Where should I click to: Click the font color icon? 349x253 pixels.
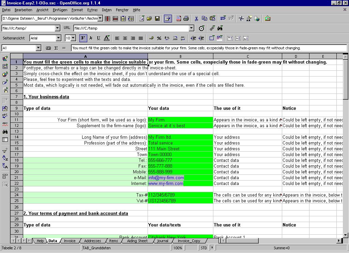pyautogui.click(x=107, y=38)
